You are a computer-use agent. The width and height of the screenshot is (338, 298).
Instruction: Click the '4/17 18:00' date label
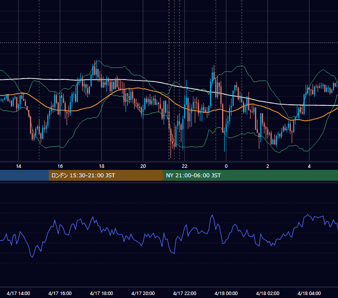pos(101,293)
